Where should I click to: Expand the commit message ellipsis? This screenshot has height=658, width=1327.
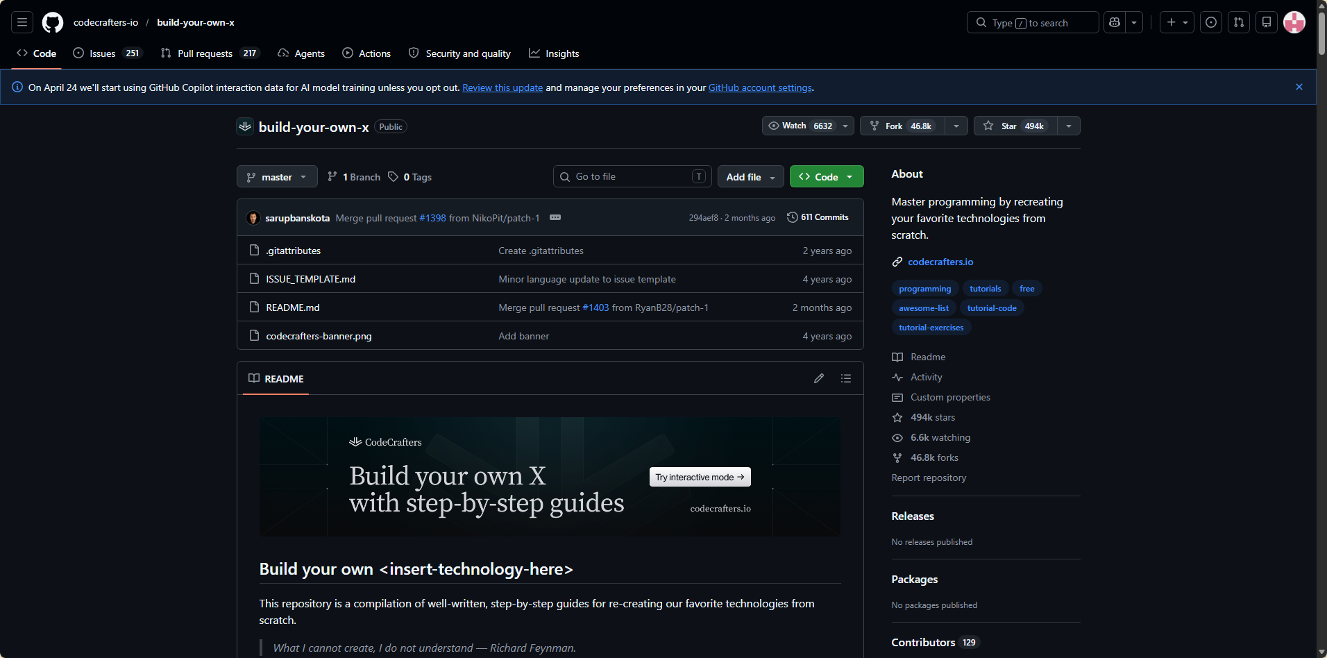point(555,217)
